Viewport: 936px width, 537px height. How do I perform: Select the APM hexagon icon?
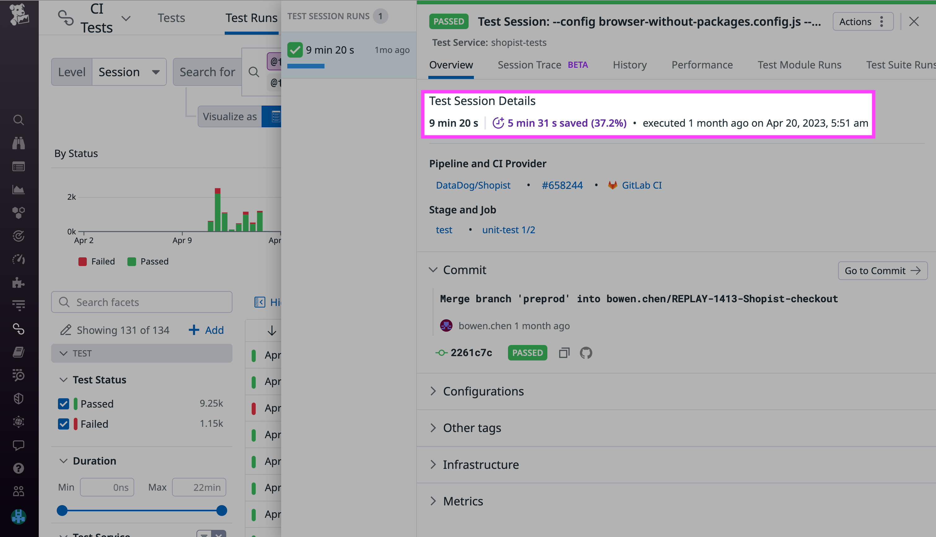[19, 212]
